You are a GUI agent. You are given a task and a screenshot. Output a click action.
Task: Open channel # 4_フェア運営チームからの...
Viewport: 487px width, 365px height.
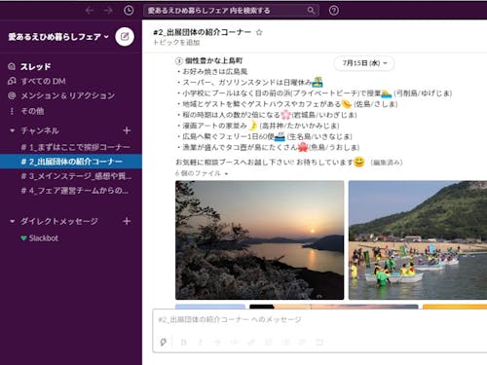(71, 191)
